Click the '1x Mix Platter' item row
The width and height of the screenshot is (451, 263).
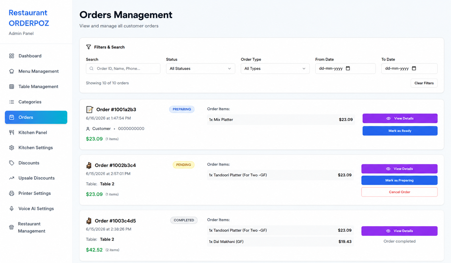pos(281,120)
